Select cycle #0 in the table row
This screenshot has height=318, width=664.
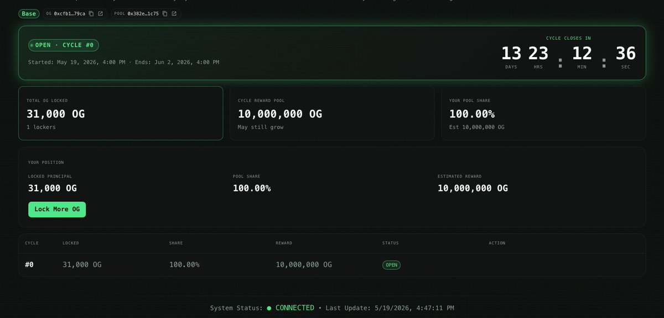click(x=29, y=265)
